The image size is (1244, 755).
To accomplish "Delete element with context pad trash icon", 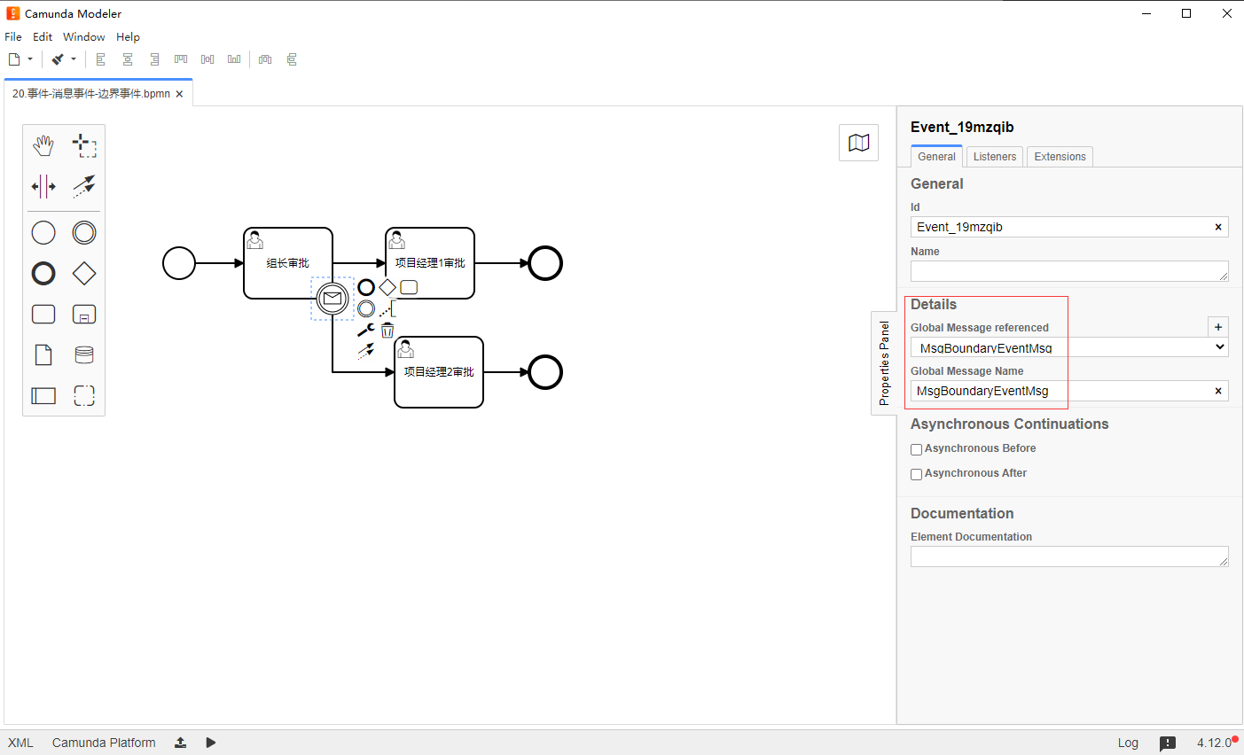I will (387, 330).
